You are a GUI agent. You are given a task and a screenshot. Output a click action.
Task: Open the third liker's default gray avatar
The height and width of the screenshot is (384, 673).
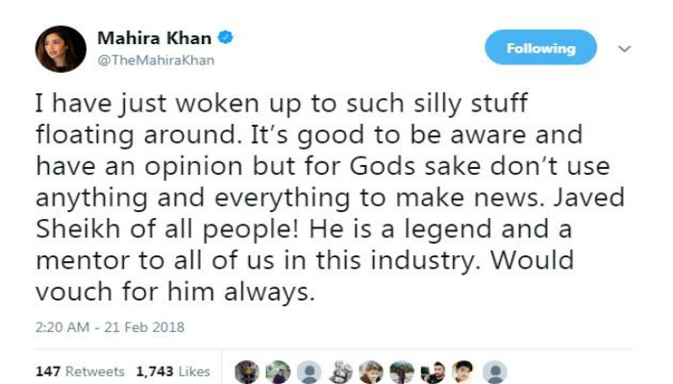click(309, 372)
